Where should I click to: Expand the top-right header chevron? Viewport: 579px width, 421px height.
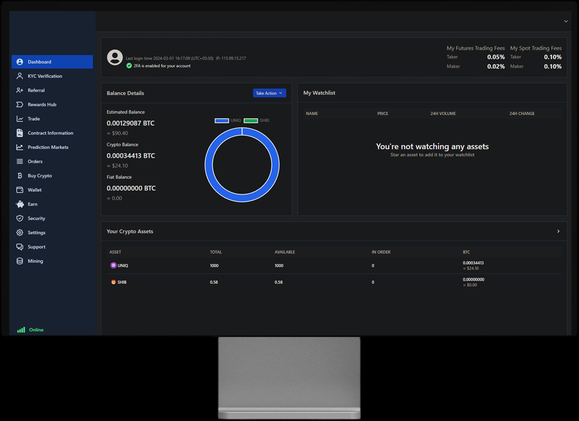(x=566, y=21)
